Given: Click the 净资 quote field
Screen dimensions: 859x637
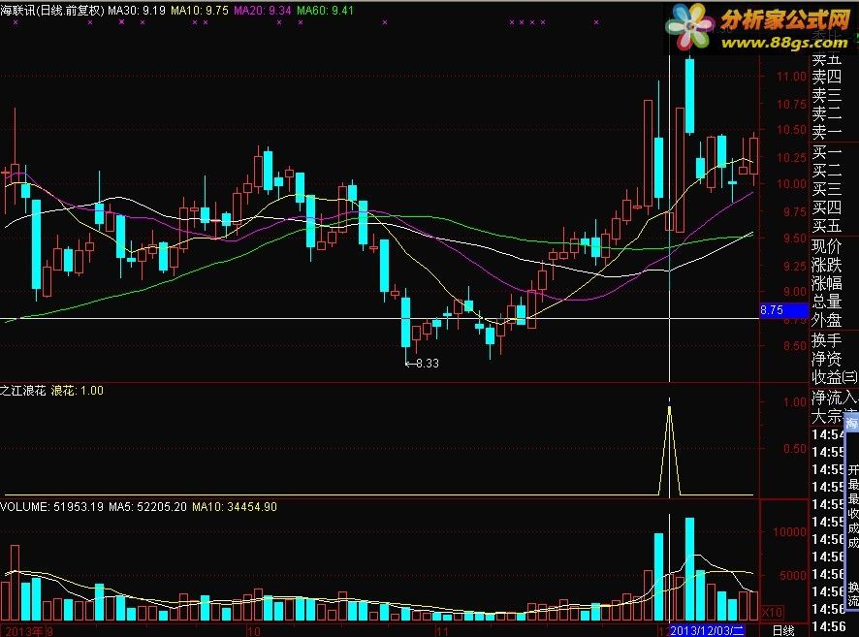Looking at the screenshot, I should (x=826, y=359).
